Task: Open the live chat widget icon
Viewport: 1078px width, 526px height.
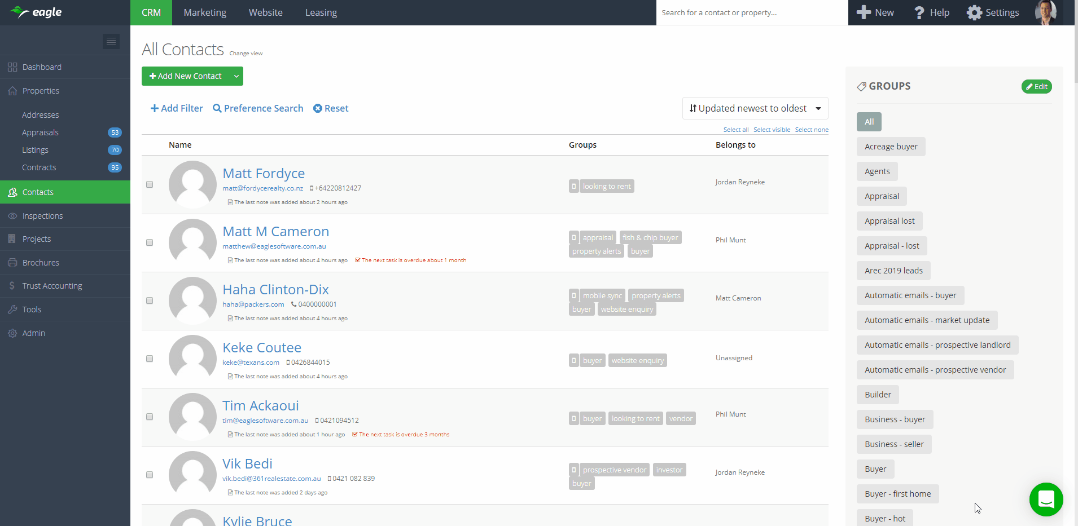Action: click(x=1046, y=500)
